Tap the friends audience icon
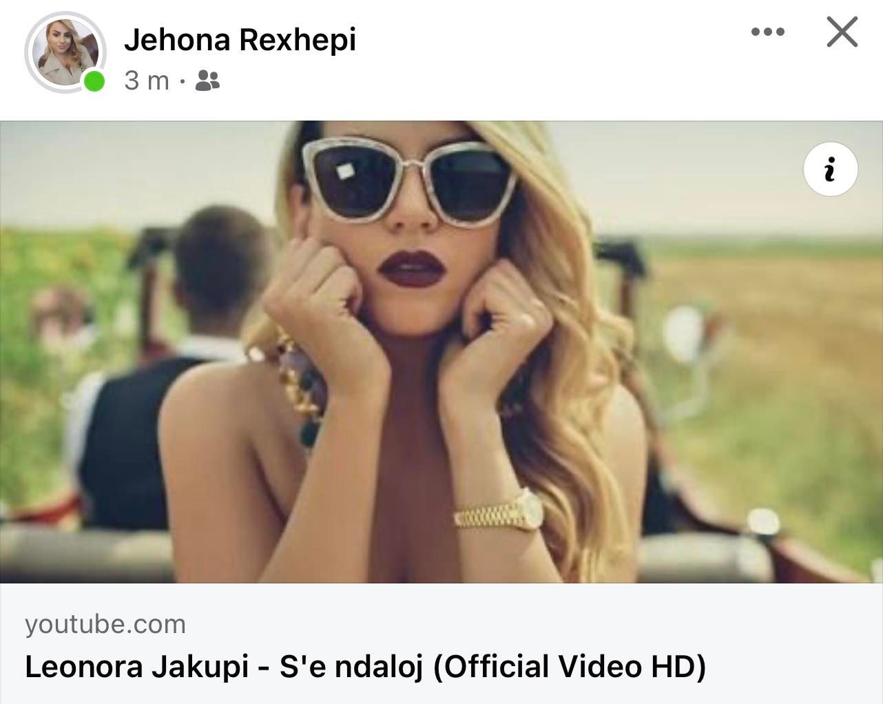The image size is (883, 704). tap(207, 81)
